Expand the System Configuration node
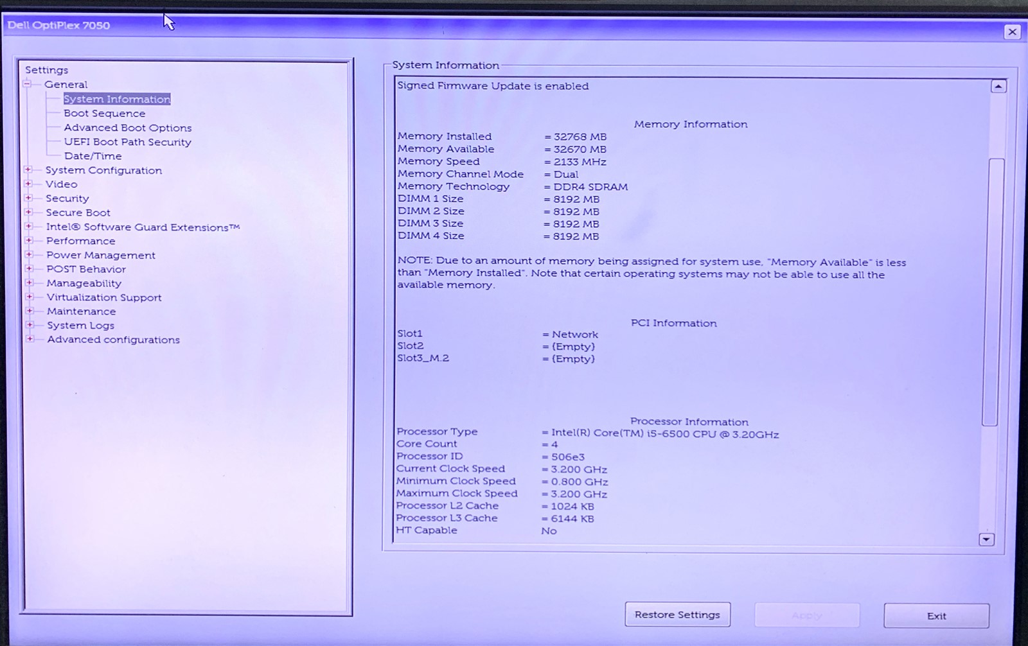Viewport: 1028px width, 646px height. pyautogui.click(x=28, y=170)
